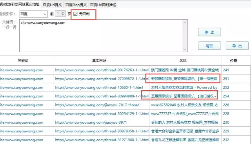Select the row with thread-10665-1-1.html
Viewport: 251px width, 144px height.
click(x=125, y=88)
